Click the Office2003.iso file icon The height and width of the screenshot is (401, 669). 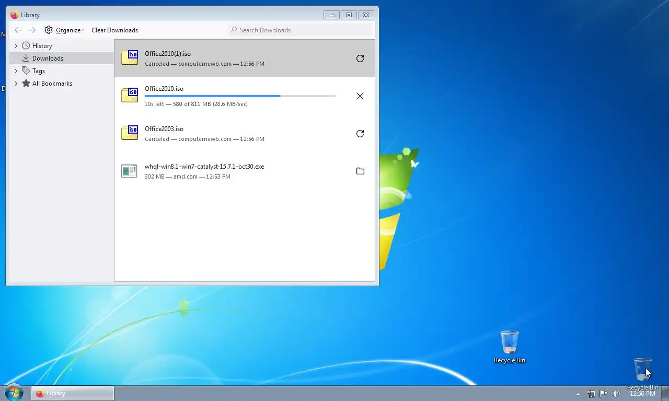click(x=130, y=133)
